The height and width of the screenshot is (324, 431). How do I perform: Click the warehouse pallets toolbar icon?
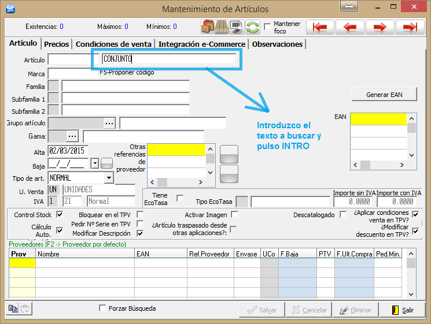222,27
